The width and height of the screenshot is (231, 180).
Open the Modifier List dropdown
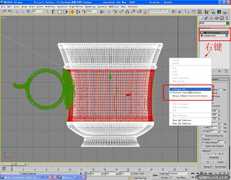pos(214,28)
